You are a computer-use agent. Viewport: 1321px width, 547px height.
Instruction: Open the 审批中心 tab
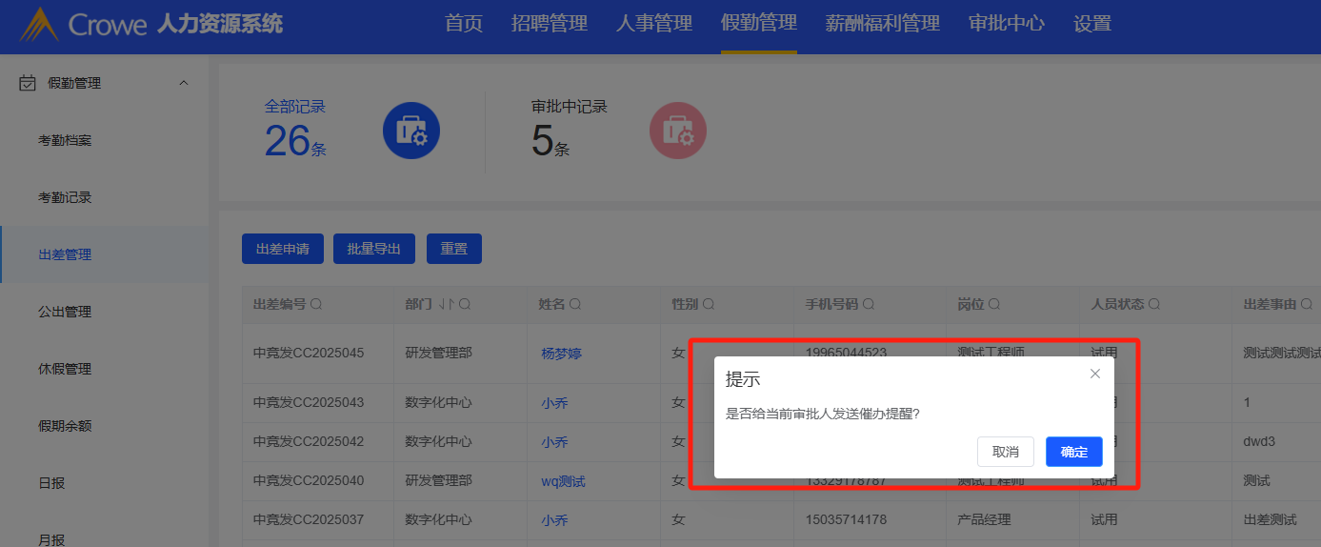[1007, 24]
